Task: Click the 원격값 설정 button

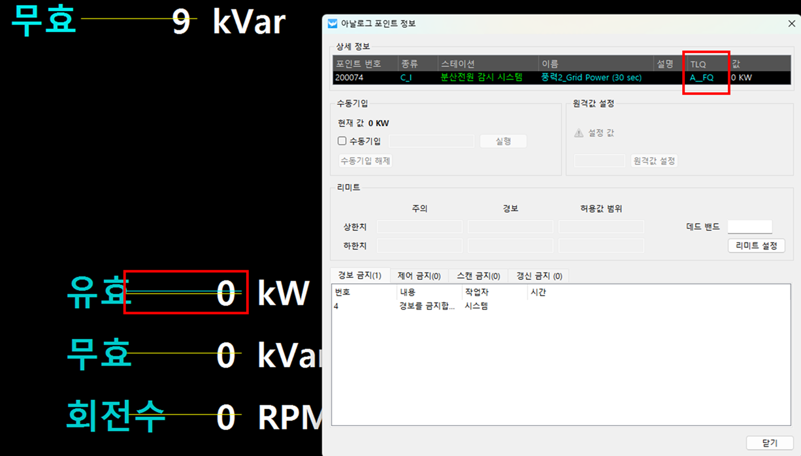Action: click(x=654, y=161)
